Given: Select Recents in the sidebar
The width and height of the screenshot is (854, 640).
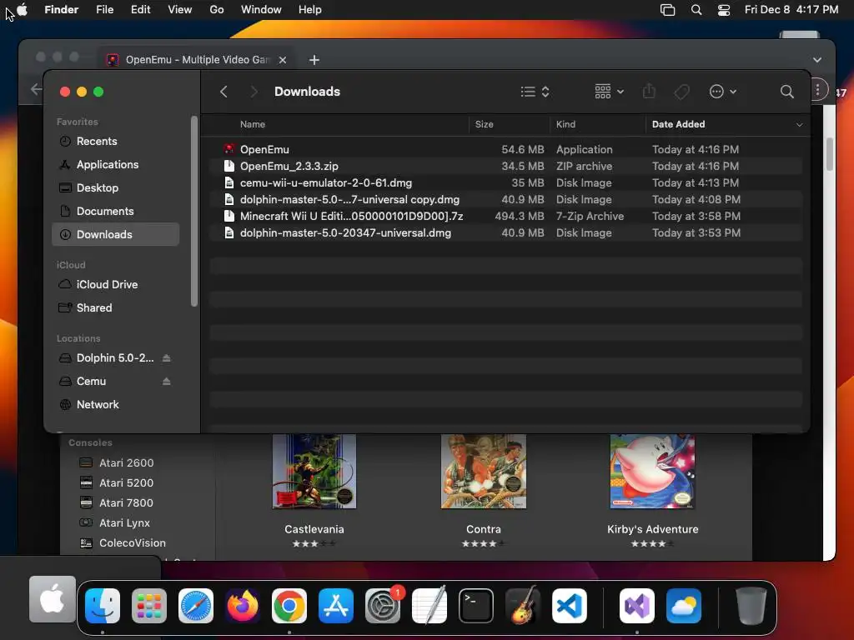Looking at the screenshot, I should click(x=115, y=142).
